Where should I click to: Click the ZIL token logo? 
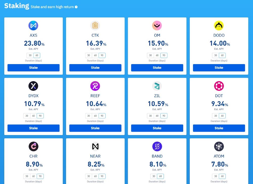tap(157, 86)
